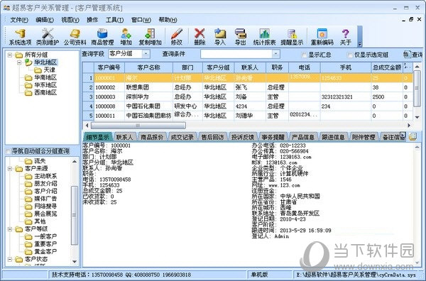Toggle 导航自动组合分组查询 checkbox
The image size is (426, 281).
click(x=8, y=151)
